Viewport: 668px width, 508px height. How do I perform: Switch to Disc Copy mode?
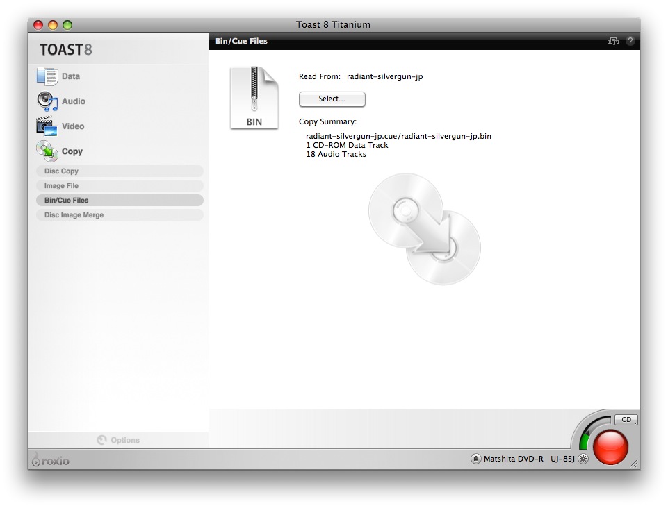click(120, 171)
